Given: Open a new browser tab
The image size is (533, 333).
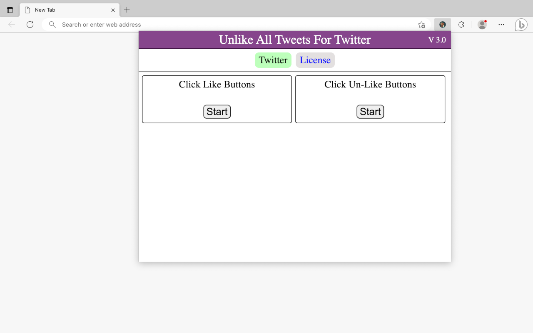Looking at the screenshot, I should click(x=127, y=10).
